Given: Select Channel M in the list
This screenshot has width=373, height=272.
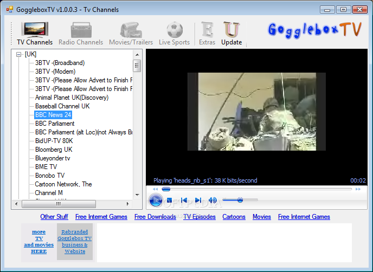Looking at the screenshot, I should pos(49,193).
